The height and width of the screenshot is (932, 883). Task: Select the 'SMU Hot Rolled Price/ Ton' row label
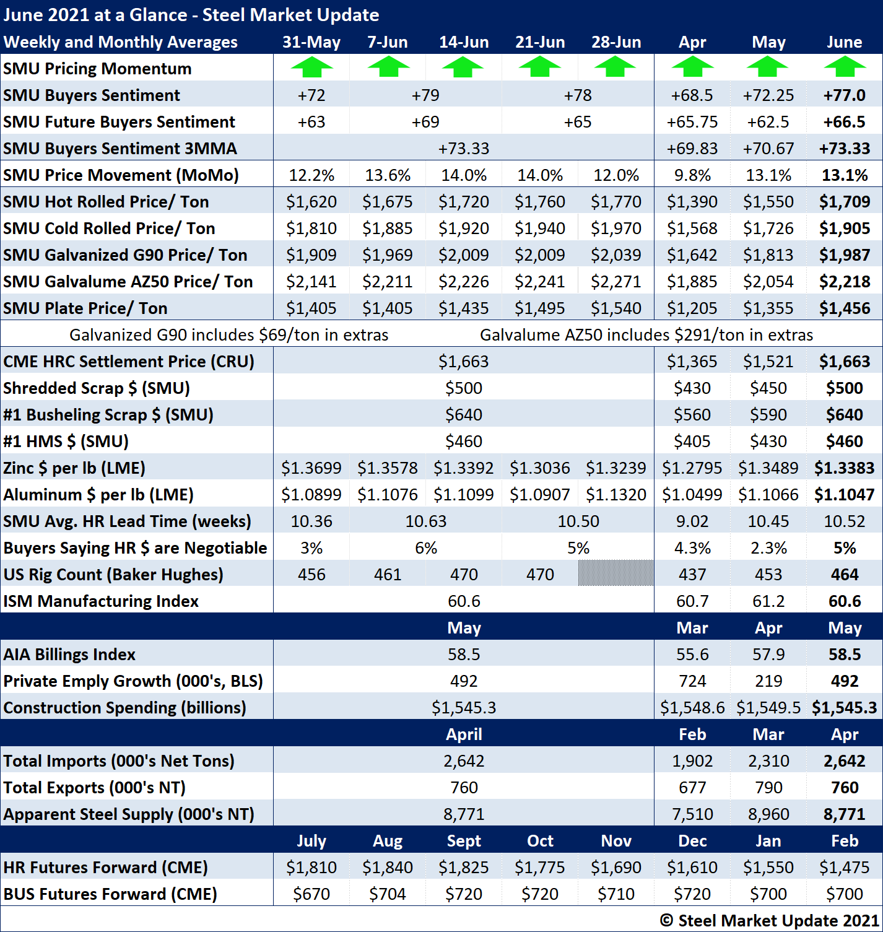coord(106,202)
